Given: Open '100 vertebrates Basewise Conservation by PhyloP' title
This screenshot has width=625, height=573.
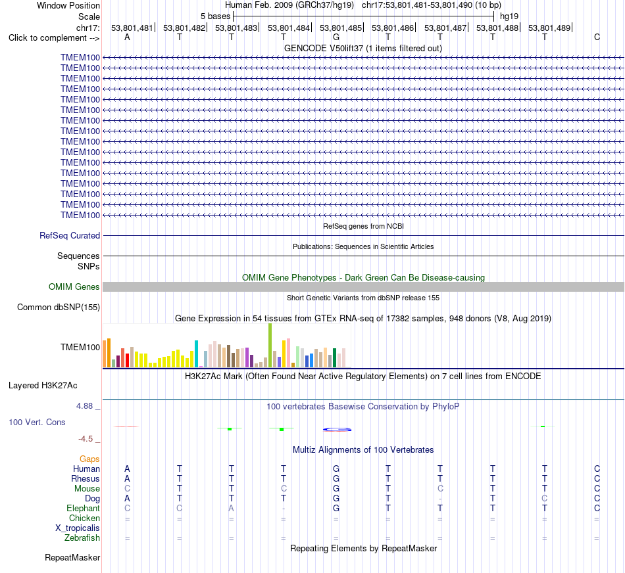Looking at the screenshot, I should pyautogui.click(x=363, y=407).
